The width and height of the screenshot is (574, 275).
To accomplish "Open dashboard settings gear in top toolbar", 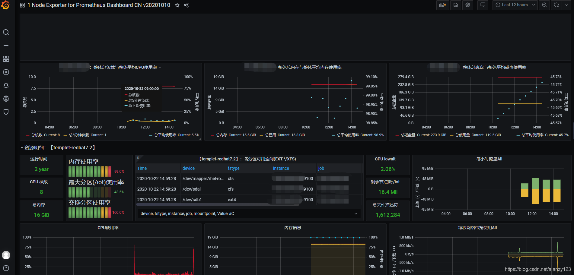I will click(468, 5).
